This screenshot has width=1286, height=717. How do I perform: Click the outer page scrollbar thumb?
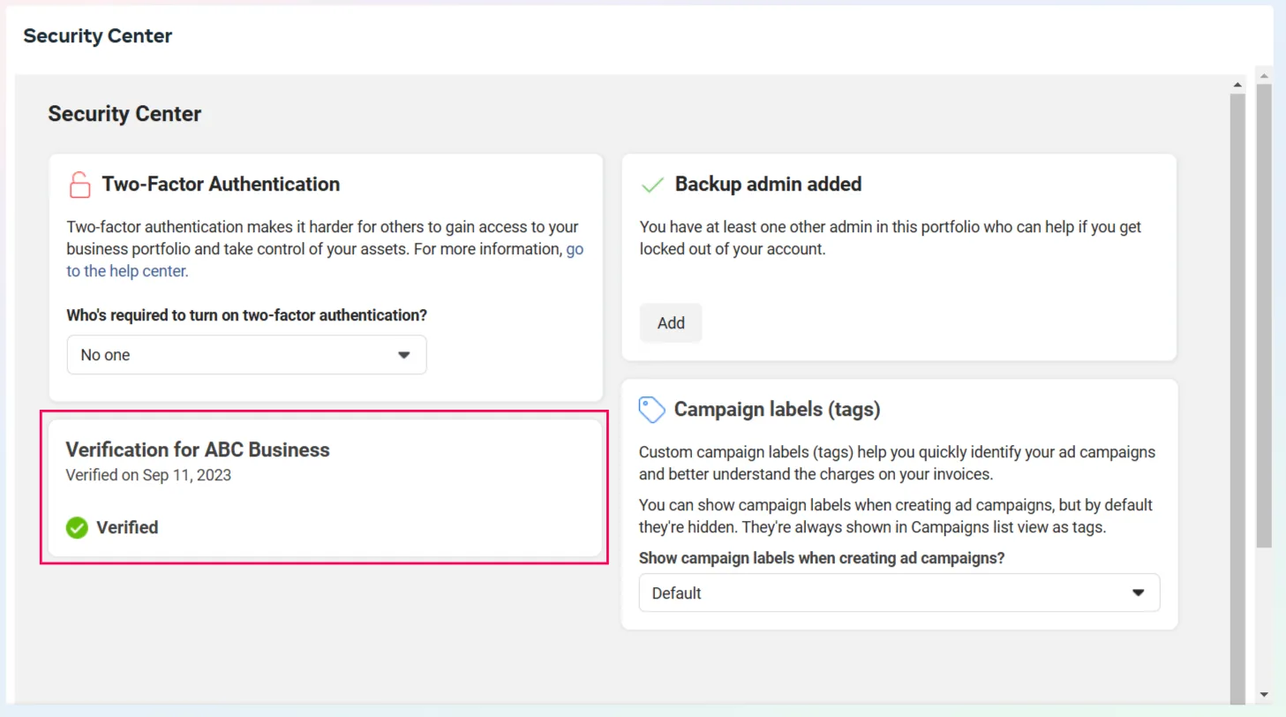pos(1264,316)
